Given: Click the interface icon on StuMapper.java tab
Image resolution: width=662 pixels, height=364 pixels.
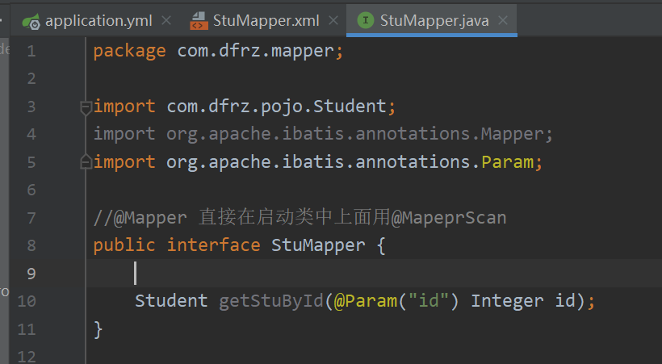Looking at the screenshot, I should (x=365, y=21).
